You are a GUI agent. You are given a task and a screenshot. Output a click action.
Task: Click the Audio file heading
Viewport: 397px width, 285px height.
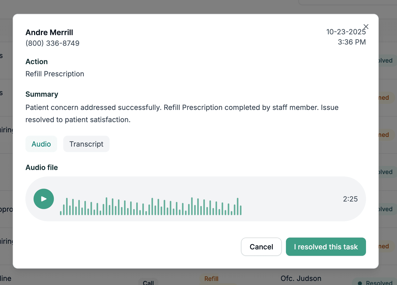coord(42,167)
